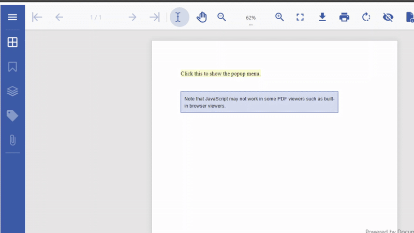This screenshot has width=414, height=233.
Task: Zoom in with magnifier plus icon
Action: [x=279, y=17]
